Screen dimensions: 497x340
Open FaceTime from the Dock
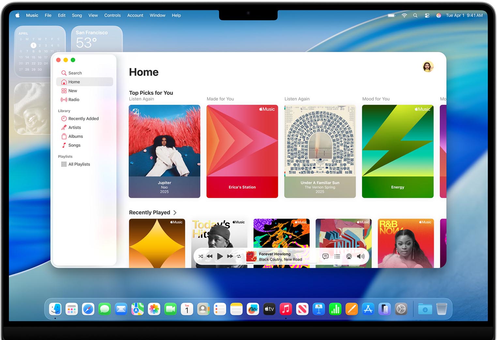pyautogui.click(x=171, y=309)
